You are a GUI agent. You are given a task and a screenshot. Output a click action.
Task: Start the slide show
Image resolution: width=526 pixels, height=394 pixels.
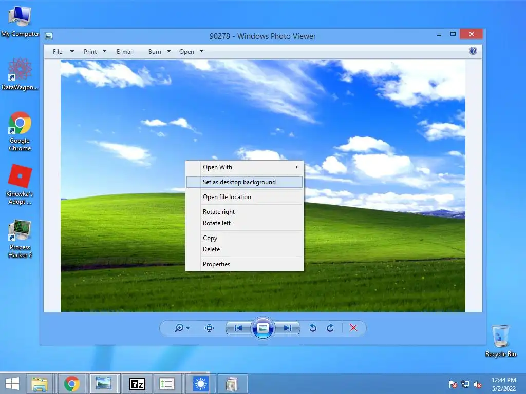coord(262,328)
